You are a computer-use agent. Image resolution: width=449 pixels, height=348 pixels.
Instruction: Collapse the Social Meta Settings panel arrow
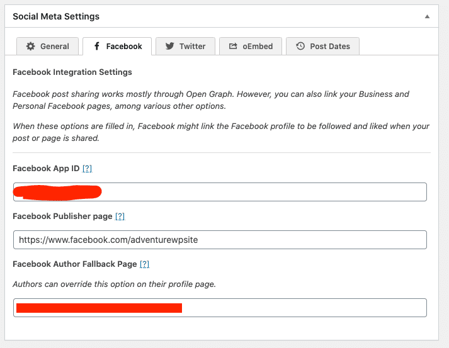pyautogui.click(x=427, y=16)
